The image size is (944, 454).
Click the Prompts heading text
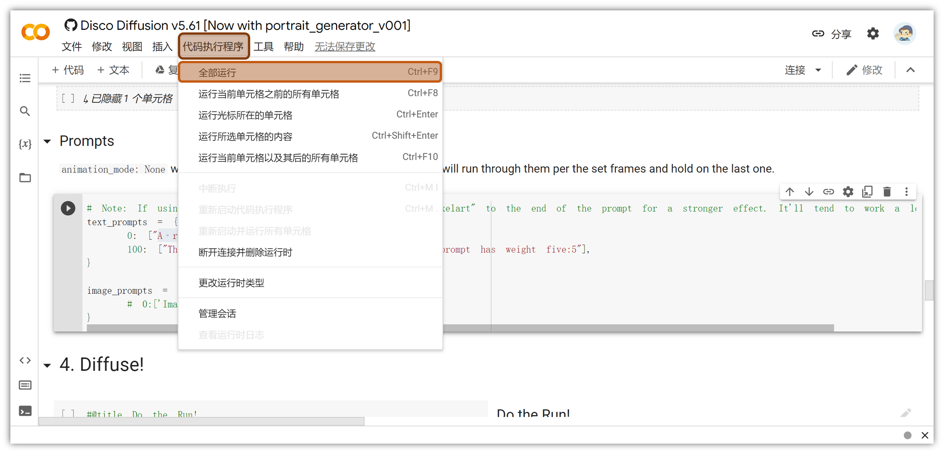[x=87, y=141]
